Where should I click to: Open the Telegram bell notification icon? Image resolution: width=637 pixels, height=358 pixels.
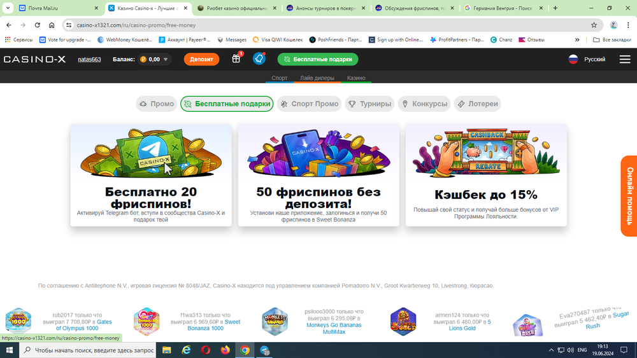(x=259, y=59)
